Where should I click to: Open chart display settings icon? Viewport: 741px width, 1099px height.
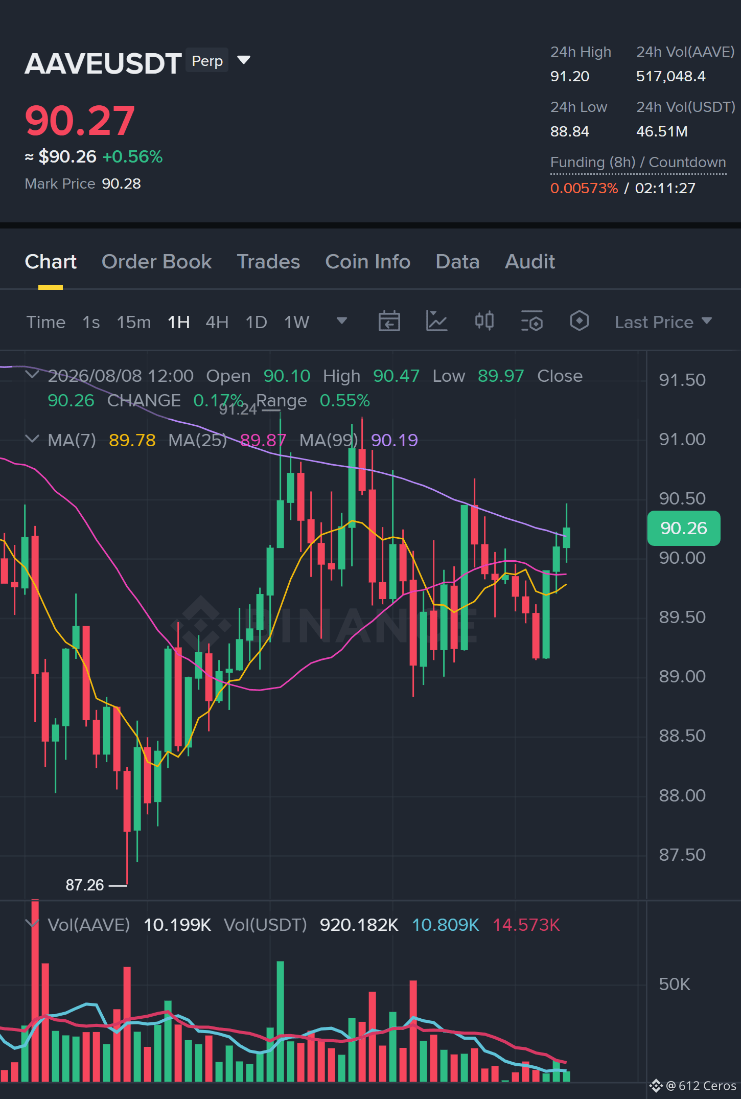pos(531,322)
